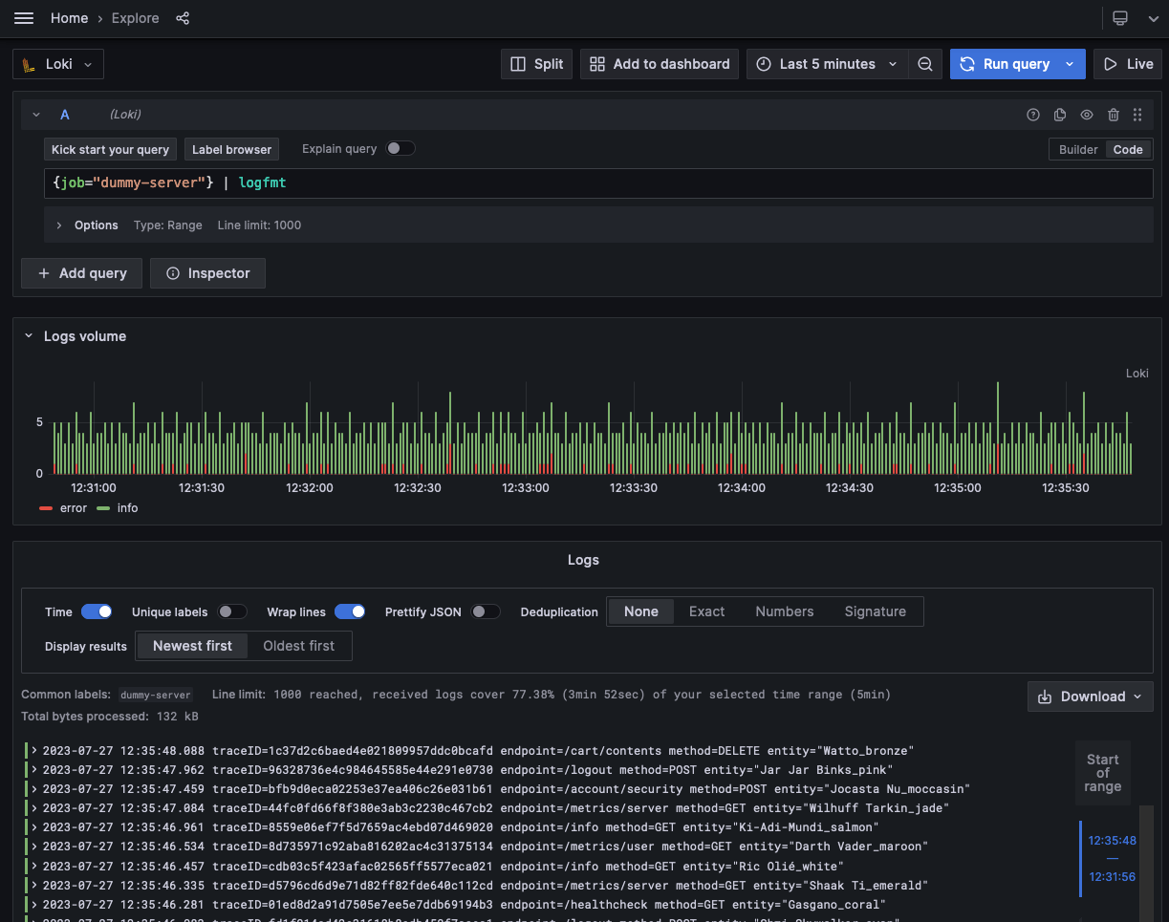Click the duplicate query icon
Viewport: 1169px width, 922px height.
pos(1059,114)
